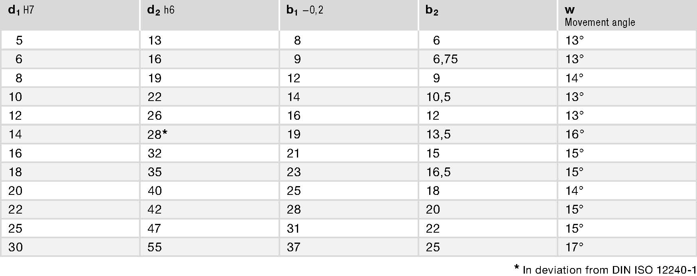Click the b2 value 13,5
Screen dimensions: 697x276
438,134
